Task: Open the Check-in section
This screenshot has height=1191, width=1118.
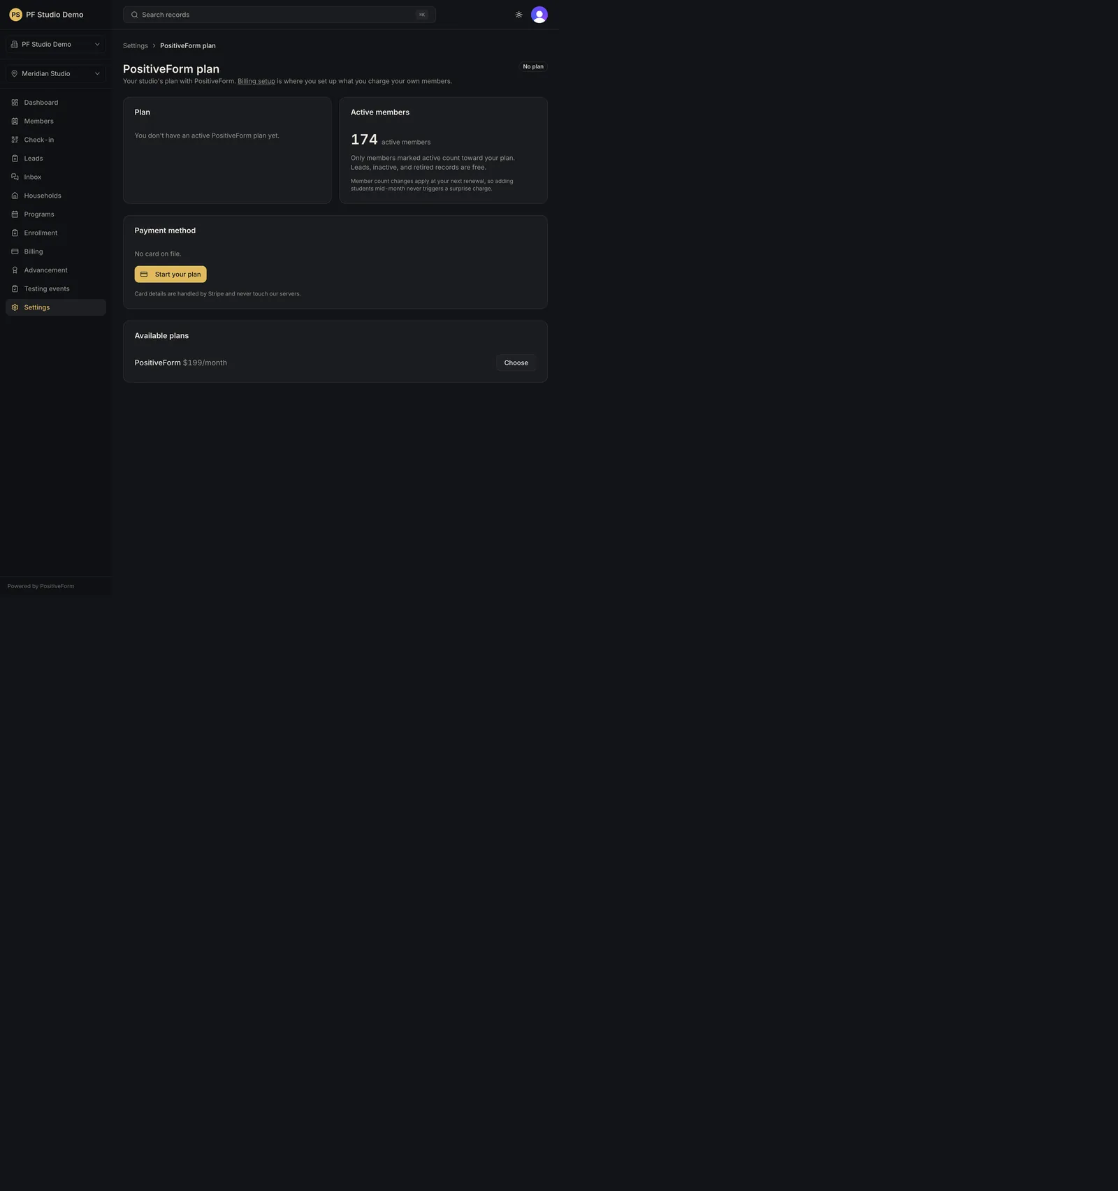Action: (x=56, y=140)
